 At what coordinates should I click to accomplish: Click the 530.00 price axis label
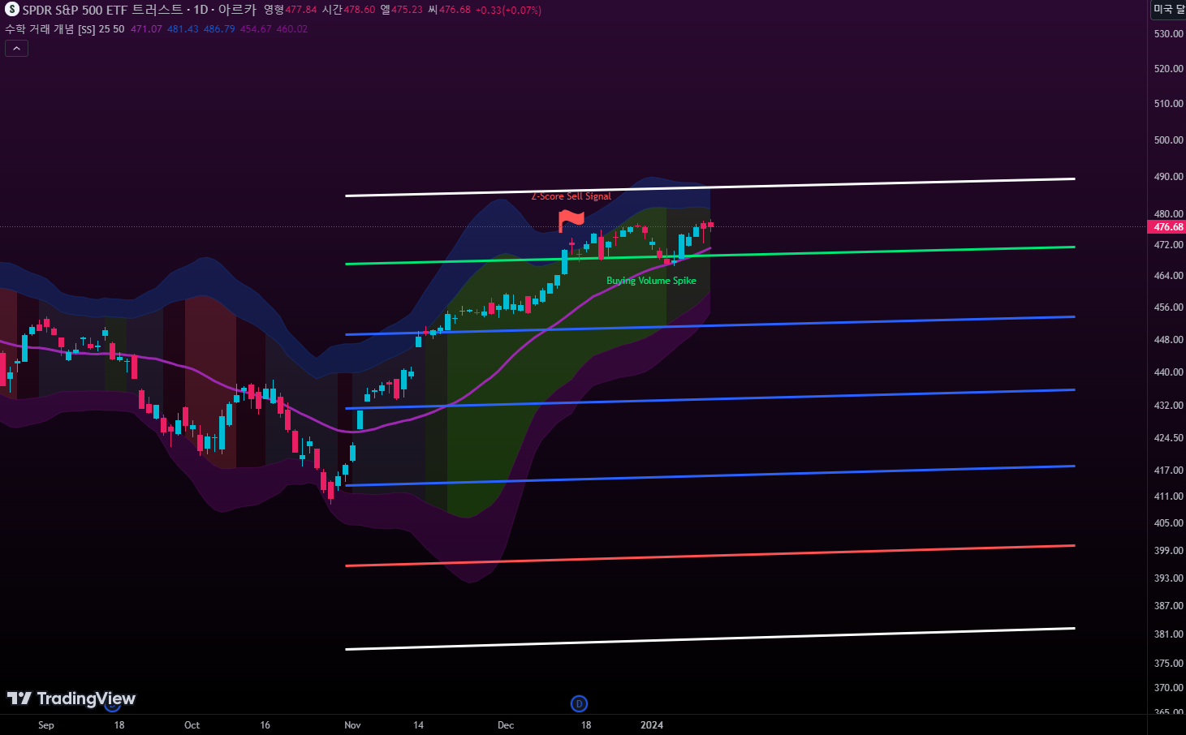click(1168, 34)
